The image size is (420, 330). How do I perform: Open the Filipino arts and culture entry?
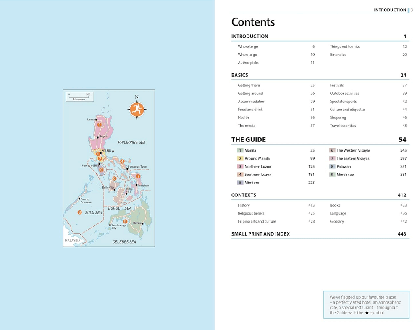[257, 221]
